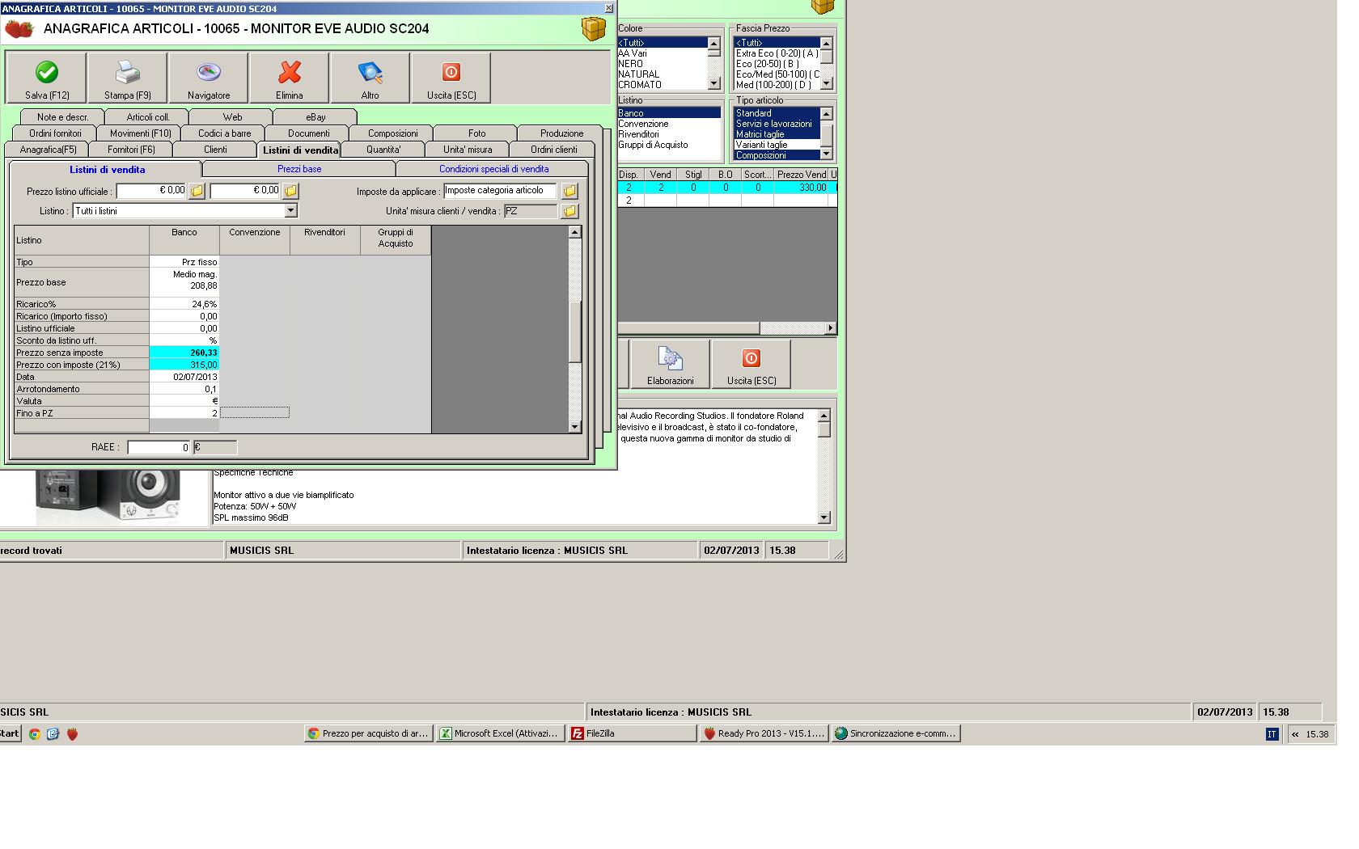
Task: Click the yellow box icon in the article header
Action: point(594,29)
